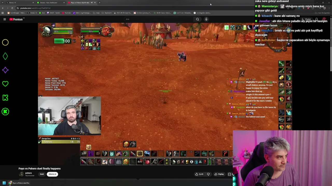Screen dimensions: 332x186
Task: Open the YouTube bookmark in bookmarks bar
Action: [66, 13]
